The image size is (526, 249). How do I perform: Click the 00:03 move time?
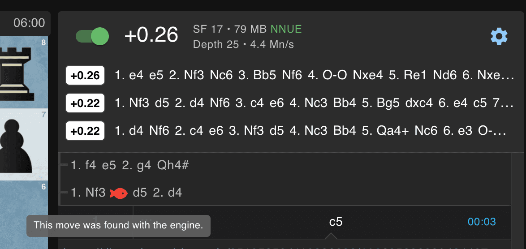coord(482,222)
